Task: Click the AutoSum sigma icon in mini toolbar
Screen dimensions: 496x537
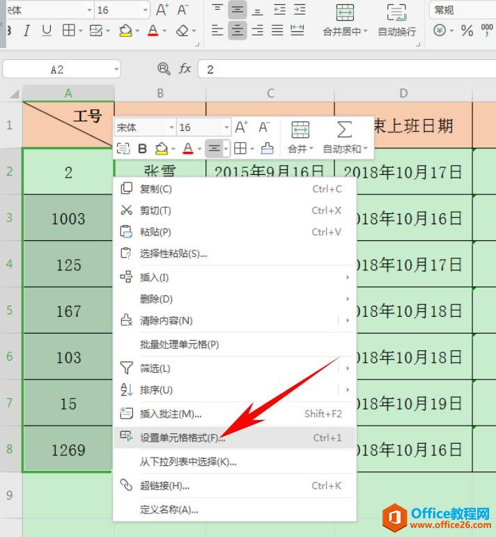Action: [x=345, y=129]
